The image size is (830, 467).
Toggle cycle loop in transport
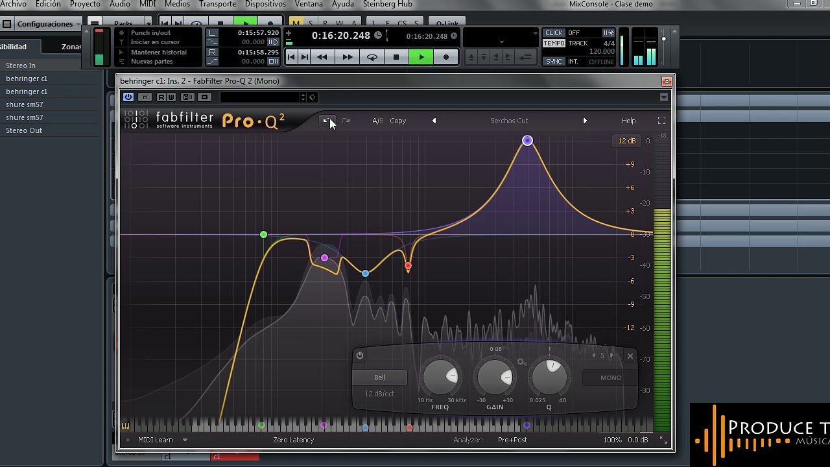[x=372, y=57]
